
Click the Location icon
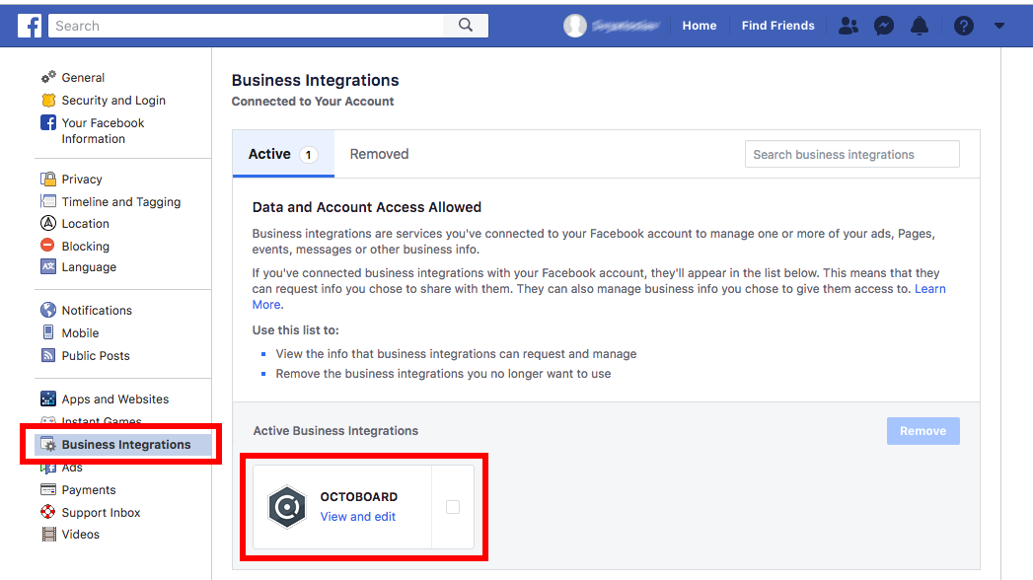pyautogui.click(x=48, y=223)
